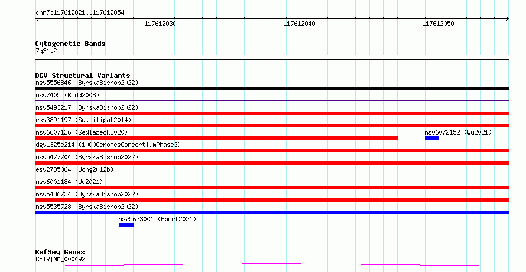
Task: Open variant esv2735064 (Wong2012b) label
Action: point(74,169)
